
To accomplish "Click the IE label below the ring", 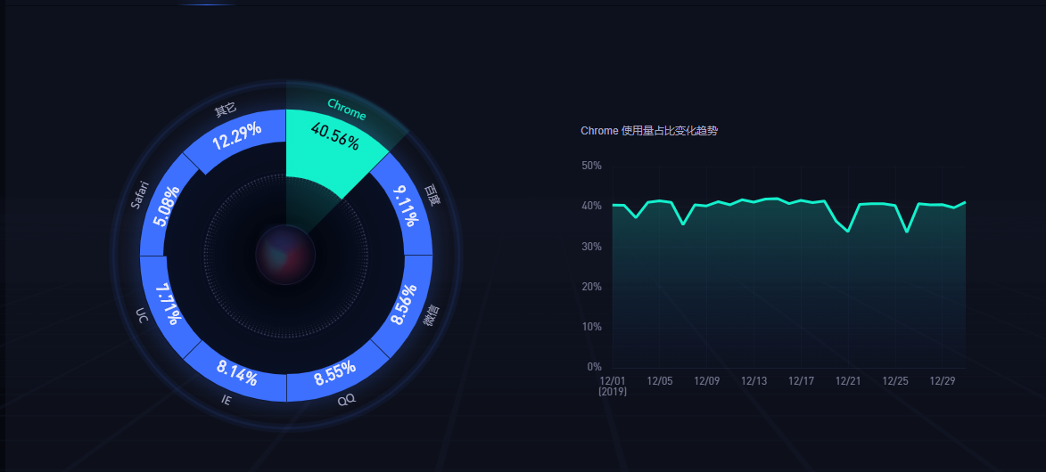I will point(226,400).
